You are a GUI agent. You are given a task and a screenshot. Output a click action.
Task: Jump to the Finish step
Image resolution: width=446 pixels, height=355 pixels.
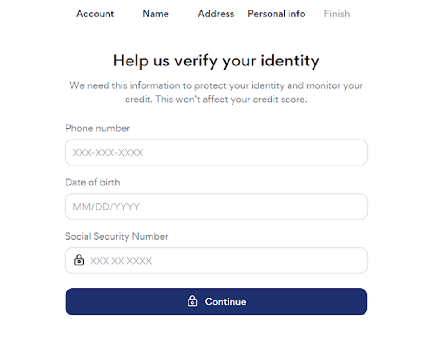(x=337, y=14)
